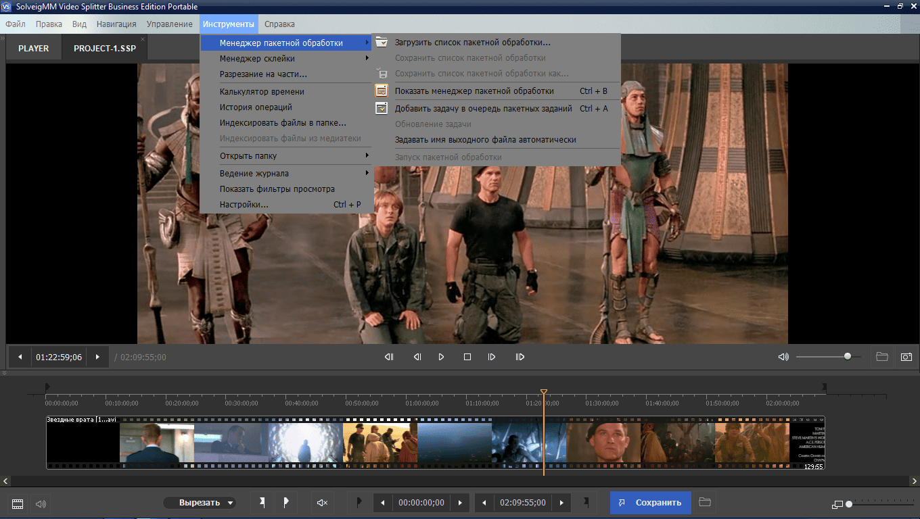Step forward one frame

(x=492, y=357)
